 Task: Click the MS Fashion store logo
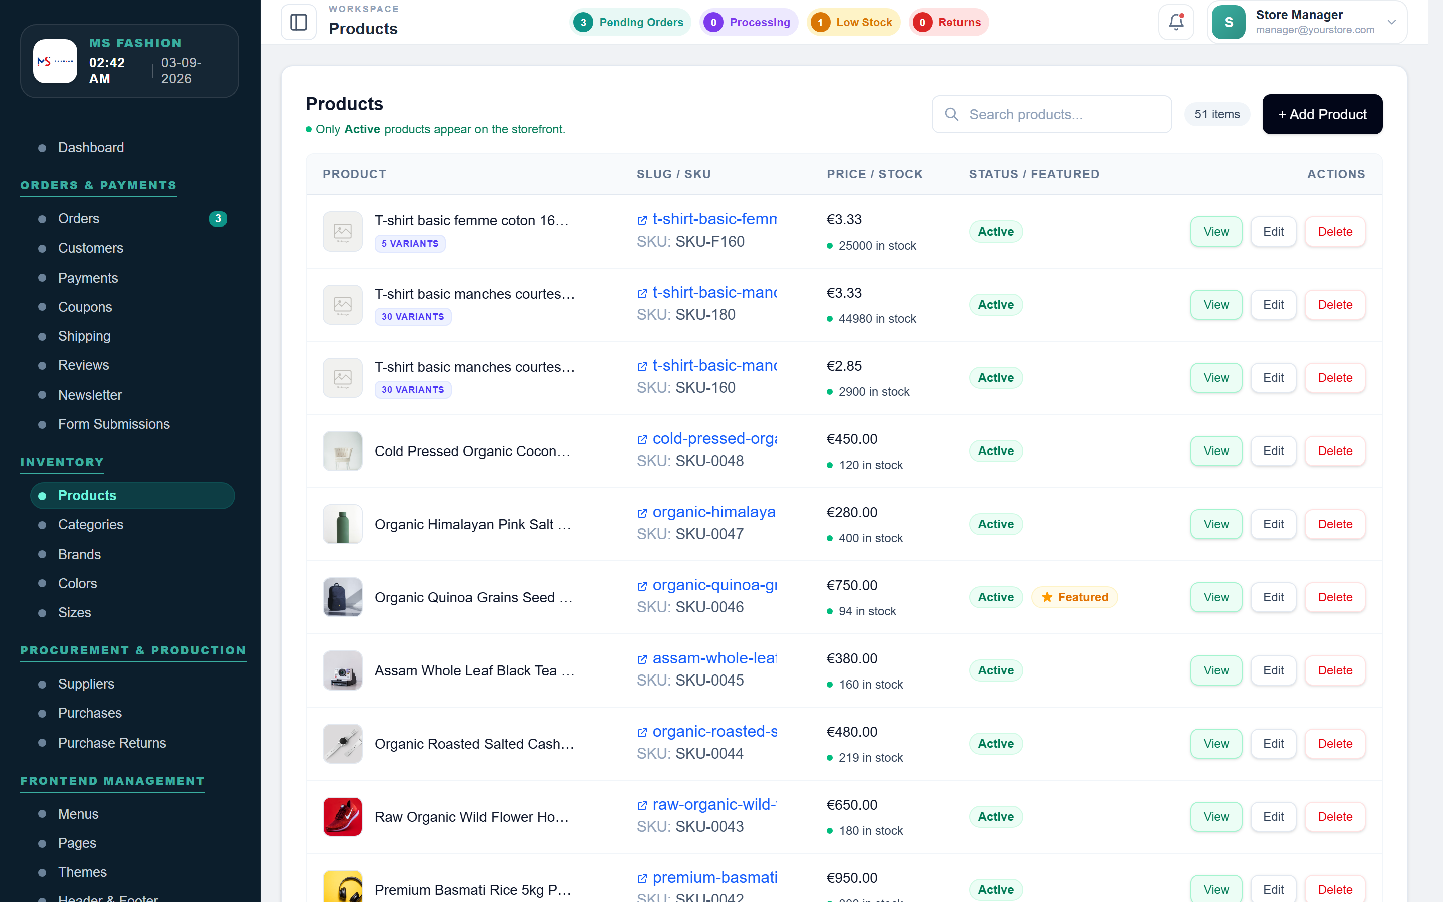click(x=55, y=61)
